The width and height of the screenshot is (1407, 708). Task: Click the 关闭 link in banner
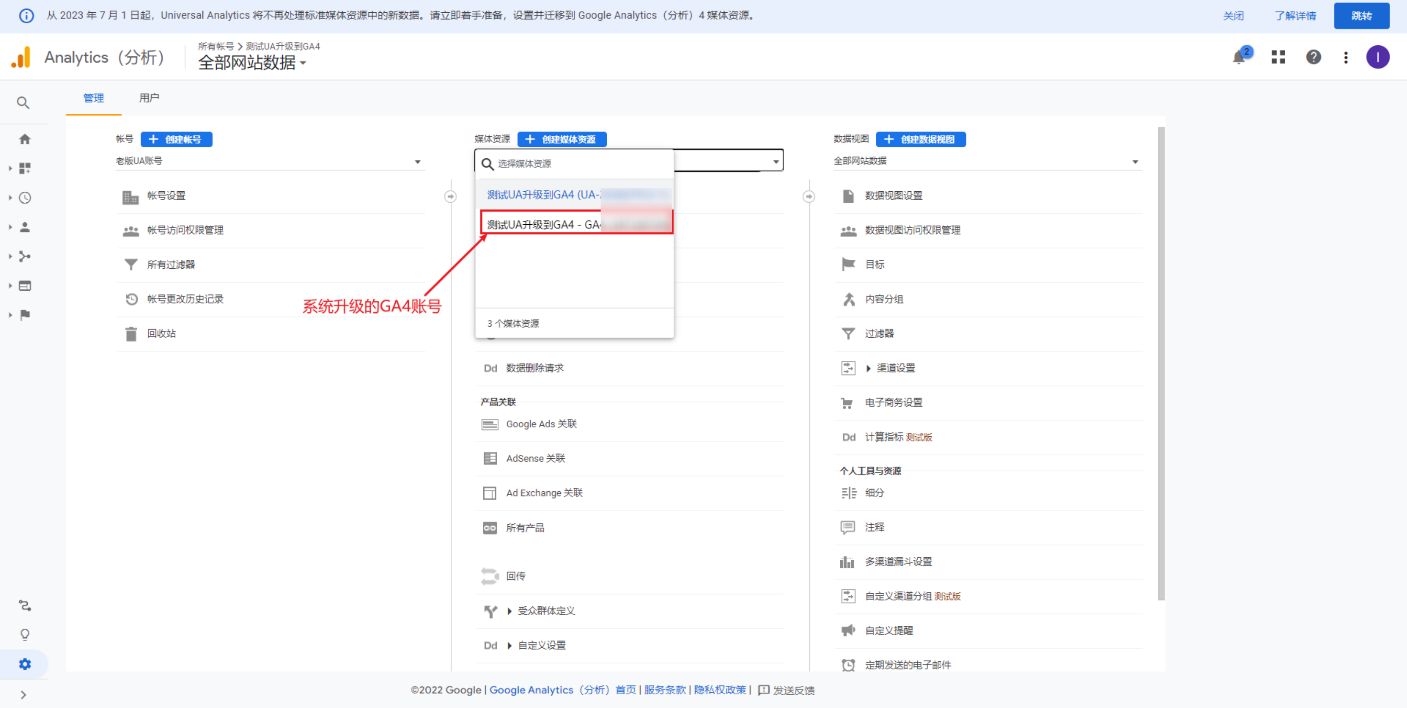pyautogui.click(x=1233, y=16)
